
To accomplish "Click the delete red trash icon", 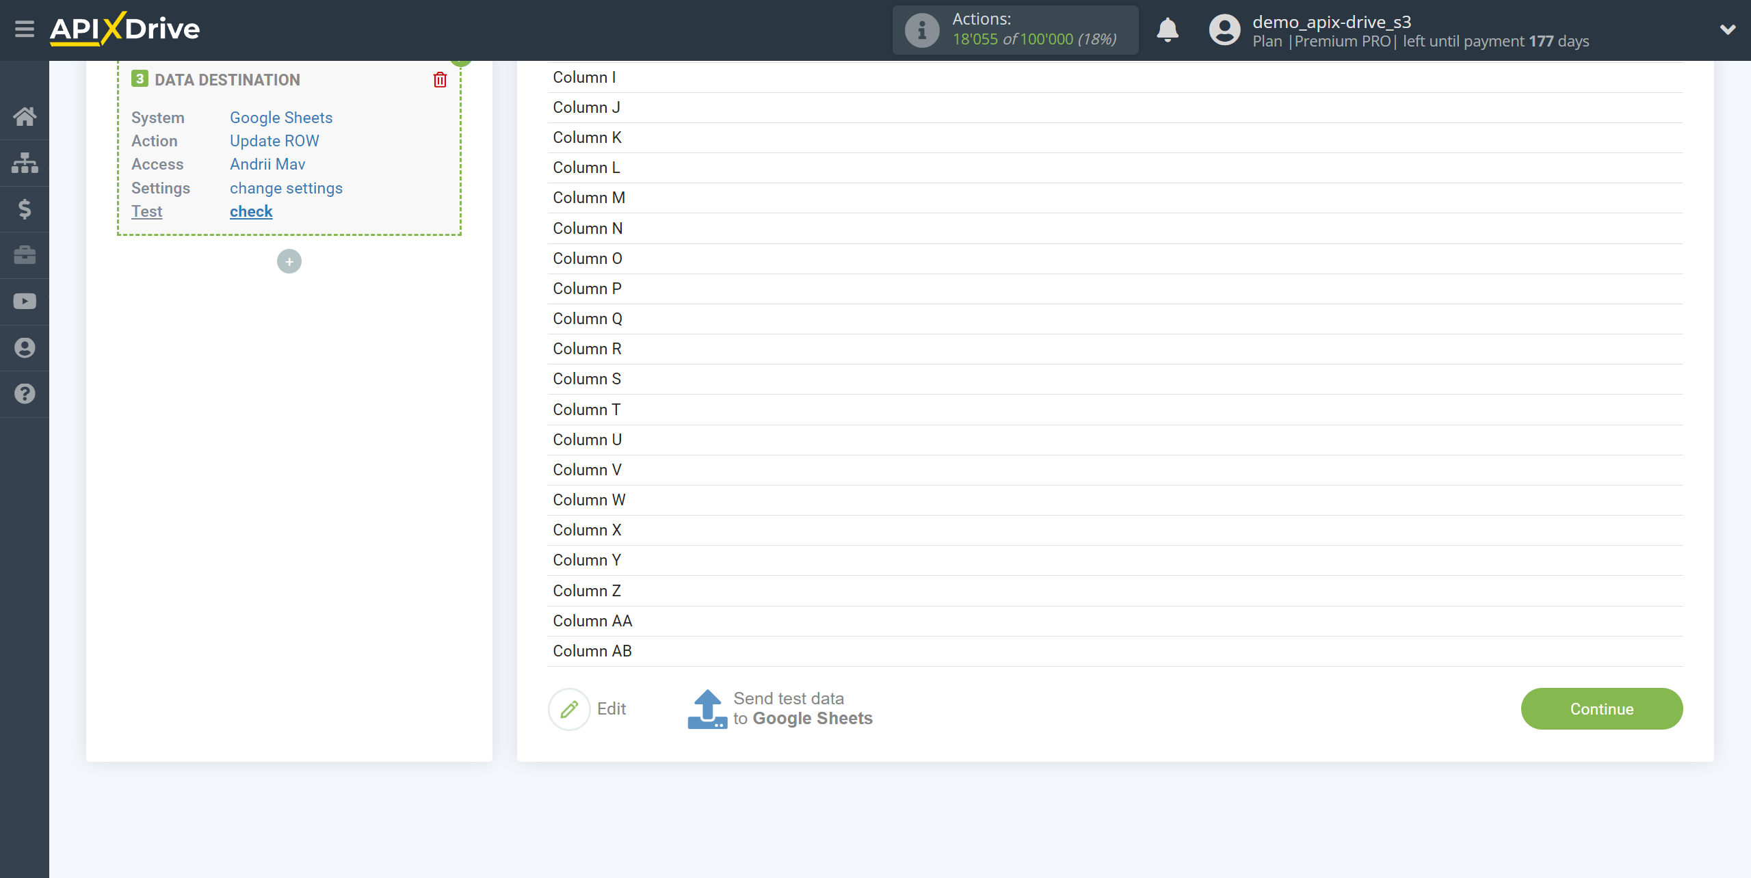I will pos(440,79).
